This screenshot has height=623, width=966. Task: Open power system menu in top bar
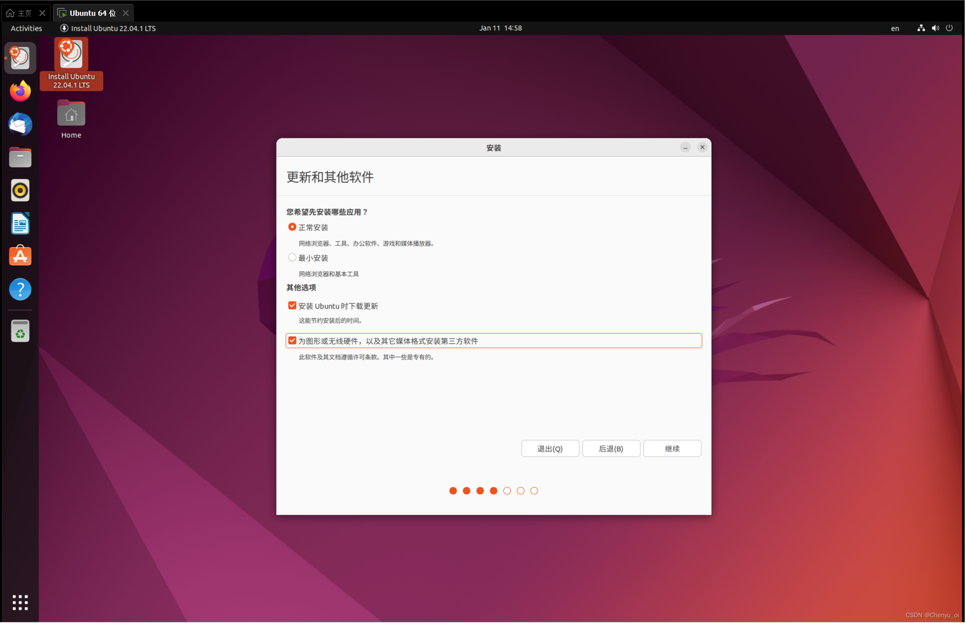[x=950, y=28]
